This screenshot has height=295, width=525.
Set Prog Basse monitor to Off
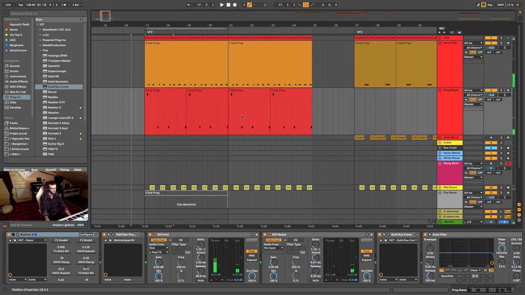point(480,100)
